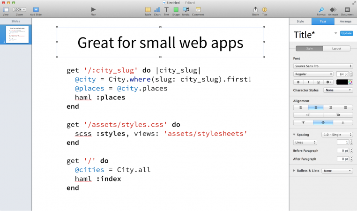Expand the Bullets & Lists section
357x211 pixels.
click(x=294, y=171)
